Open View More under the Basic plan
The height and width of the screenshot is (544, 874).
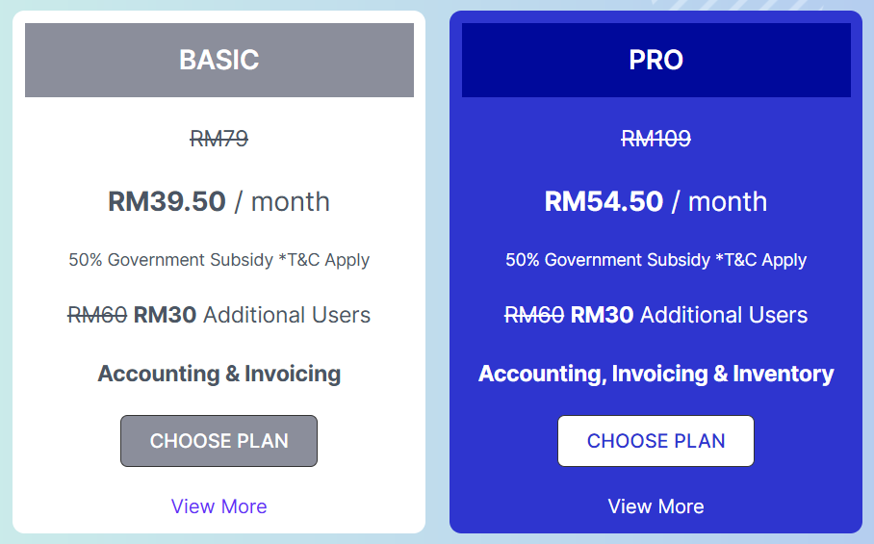point(218,506)
